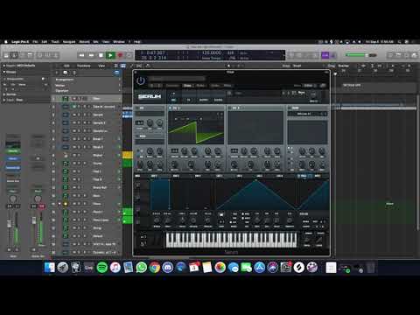Screen dimensions: 420x315
Task: Open the Track menu
Action: pyautogui.click(x=55, y=42)
